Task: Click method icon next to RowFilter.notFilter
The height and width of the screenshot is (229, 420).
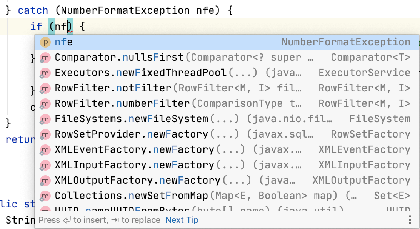Action: coord(45,88)
